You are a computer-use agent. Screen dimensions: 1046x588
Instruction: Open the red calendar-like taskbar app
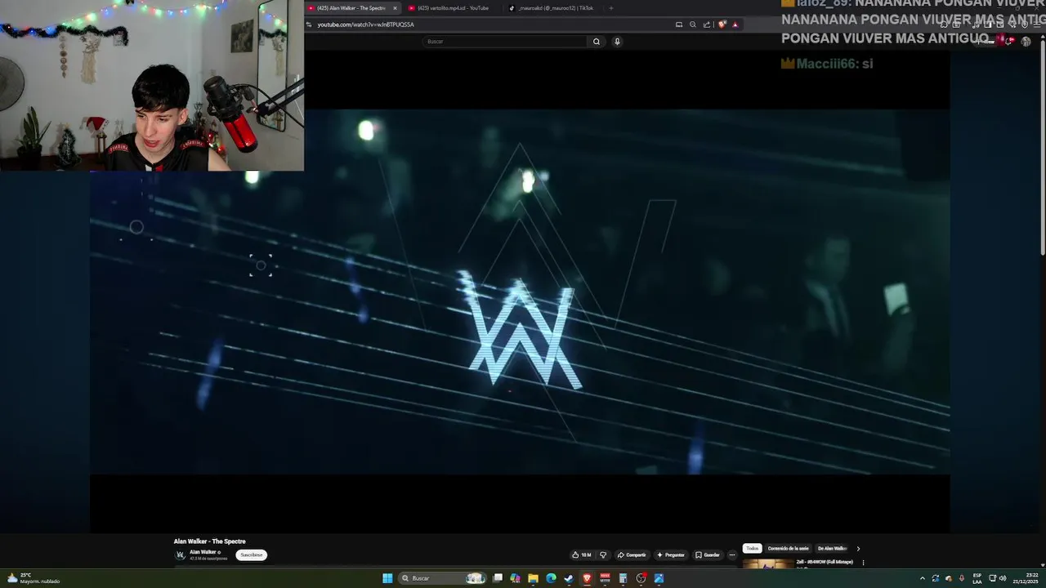point(605,578)
